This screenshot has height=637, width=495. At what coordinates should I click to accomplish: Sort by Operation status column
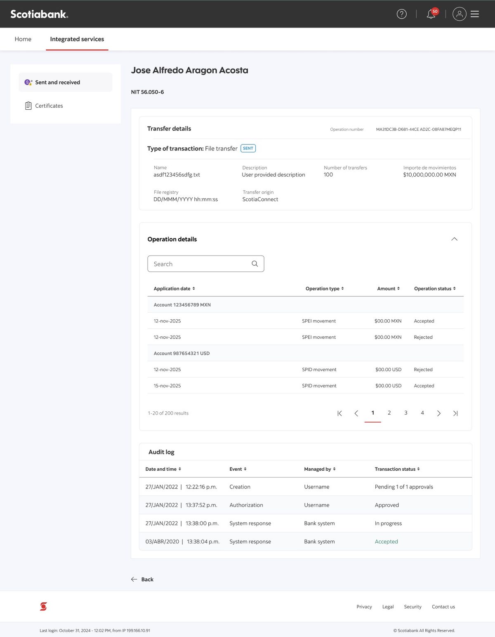click(435, 288)
